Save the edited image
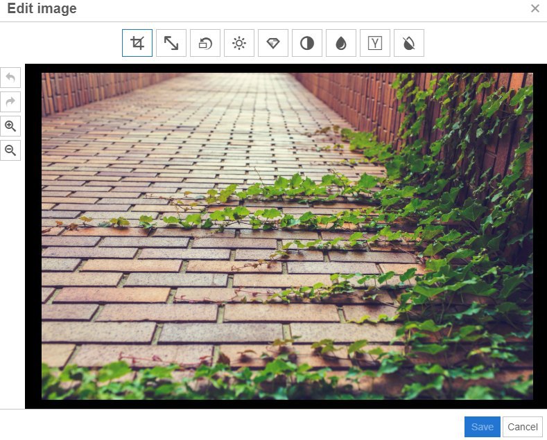The height and width of the screenshot is (440, 547). (482, 427)
